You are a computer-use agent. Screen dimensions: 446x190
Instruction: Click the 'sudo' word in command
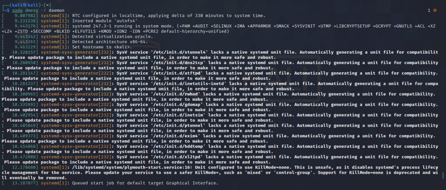pyautogui.click(x=17, y=10)
